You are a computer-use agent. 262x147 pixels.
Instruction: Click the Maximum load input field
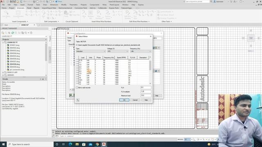[146, 96]
